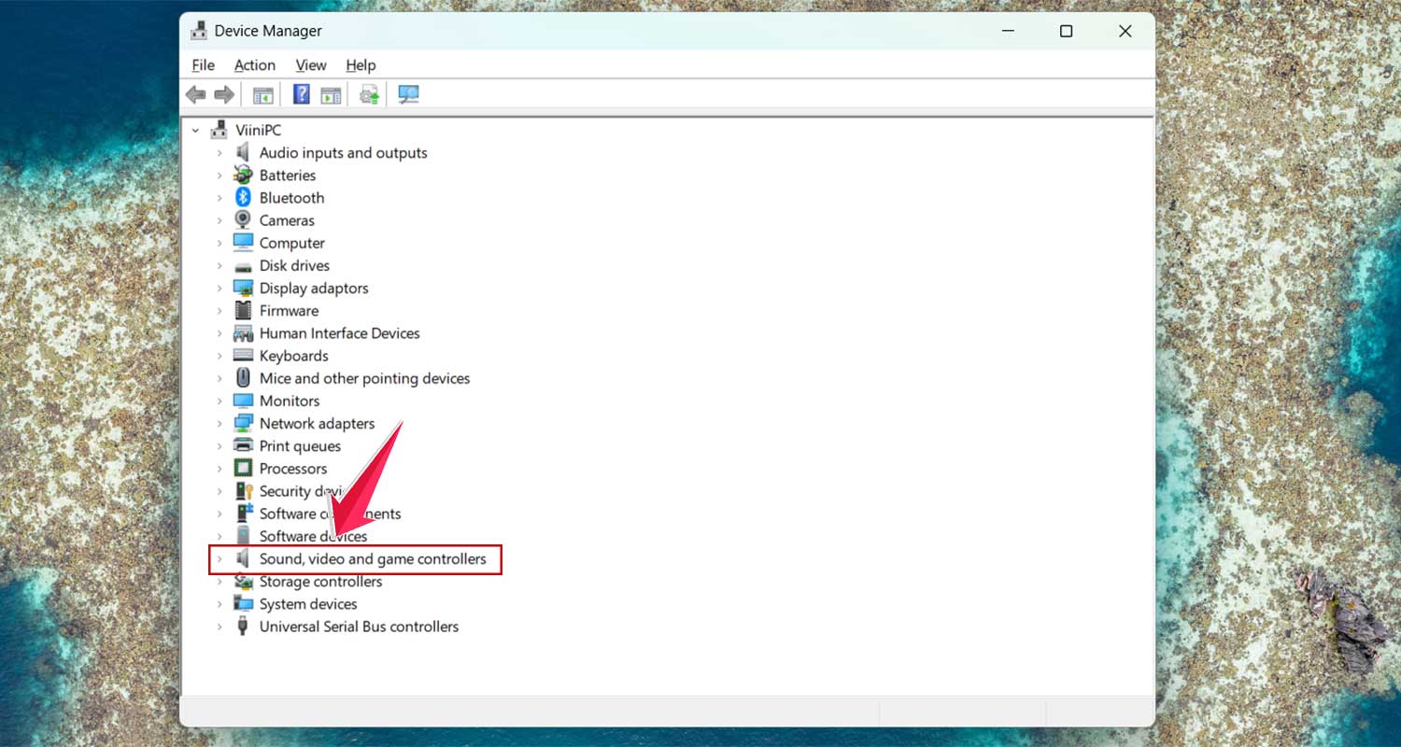Expand the Display adaptors category
1401x747 pixels.
pos(219,288)
